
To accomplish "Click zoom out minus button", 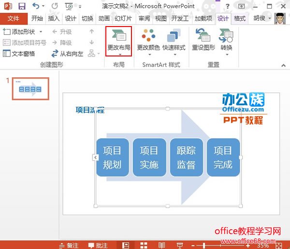I will click(x=193, y=246).
